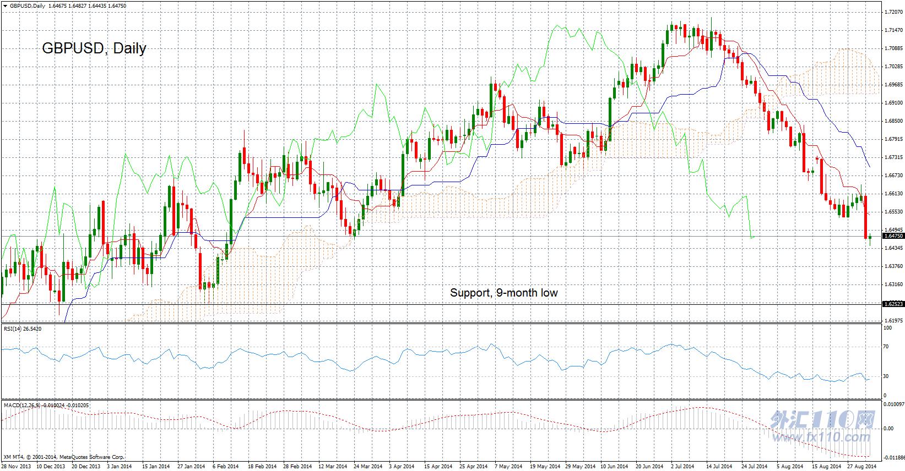The height and width of the screenshot is (471, 905).
Task: Click the 1.72070 price axis label
Action: pyautogui.click(x=892, y=12)
